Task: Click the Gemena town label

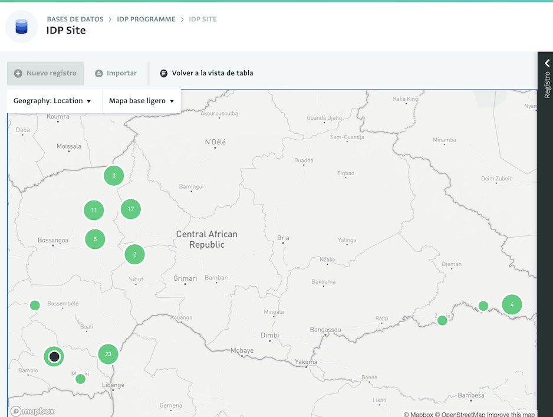Action: pyautogui.click(x=171, y=405)
